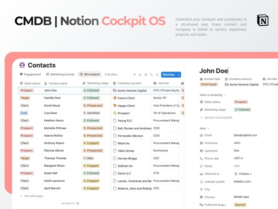Click the Future Client target icon
The width and height of the screenshot is (278, 209).
click(x=115, y=98)
